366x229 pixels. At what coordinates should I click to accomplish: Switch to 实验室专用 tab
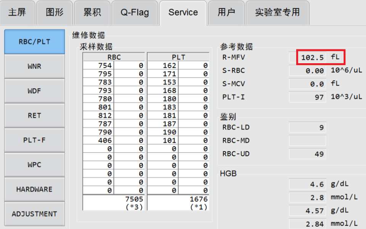click(277, 13)
